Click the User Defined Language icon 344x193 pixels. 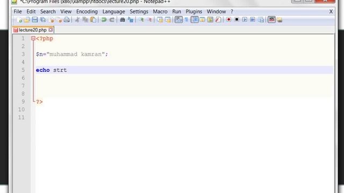(202, 20)
